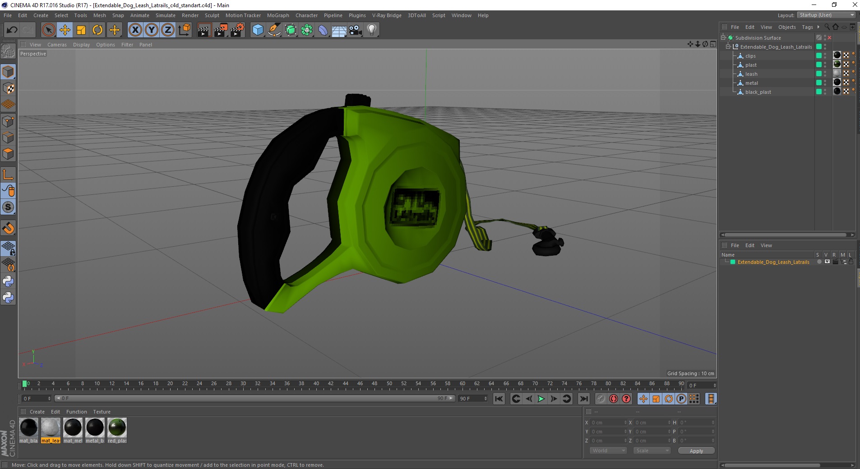Switch to Edges mode

[x=8, y=138]
